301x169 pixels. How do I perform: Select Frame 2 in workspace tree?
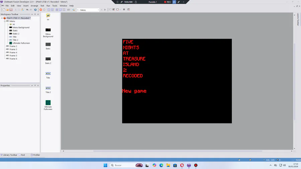(x=13, y=46)
